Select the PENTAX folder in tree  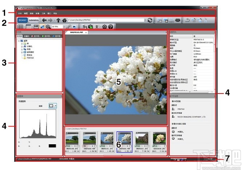point(30,58)
